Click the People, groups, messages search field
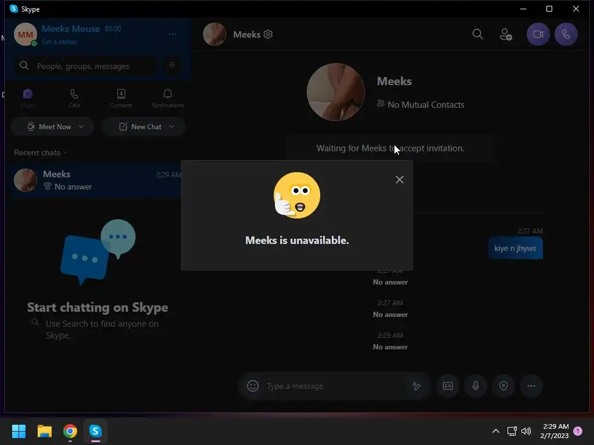Image resolution: width=594 pixels, height=445 pixels. 86,66
